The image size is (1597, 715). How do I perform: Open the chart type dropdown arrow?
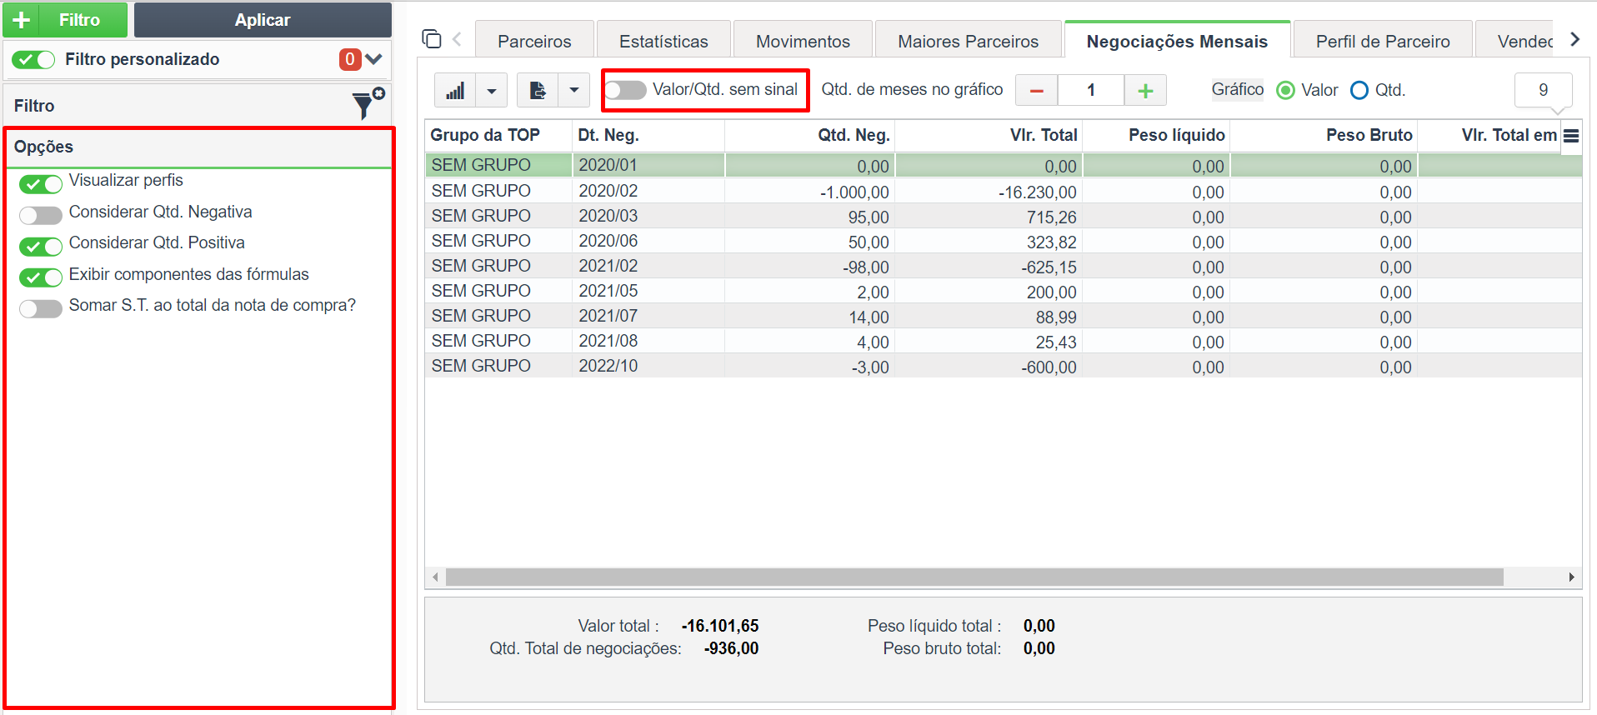[492, 90]
